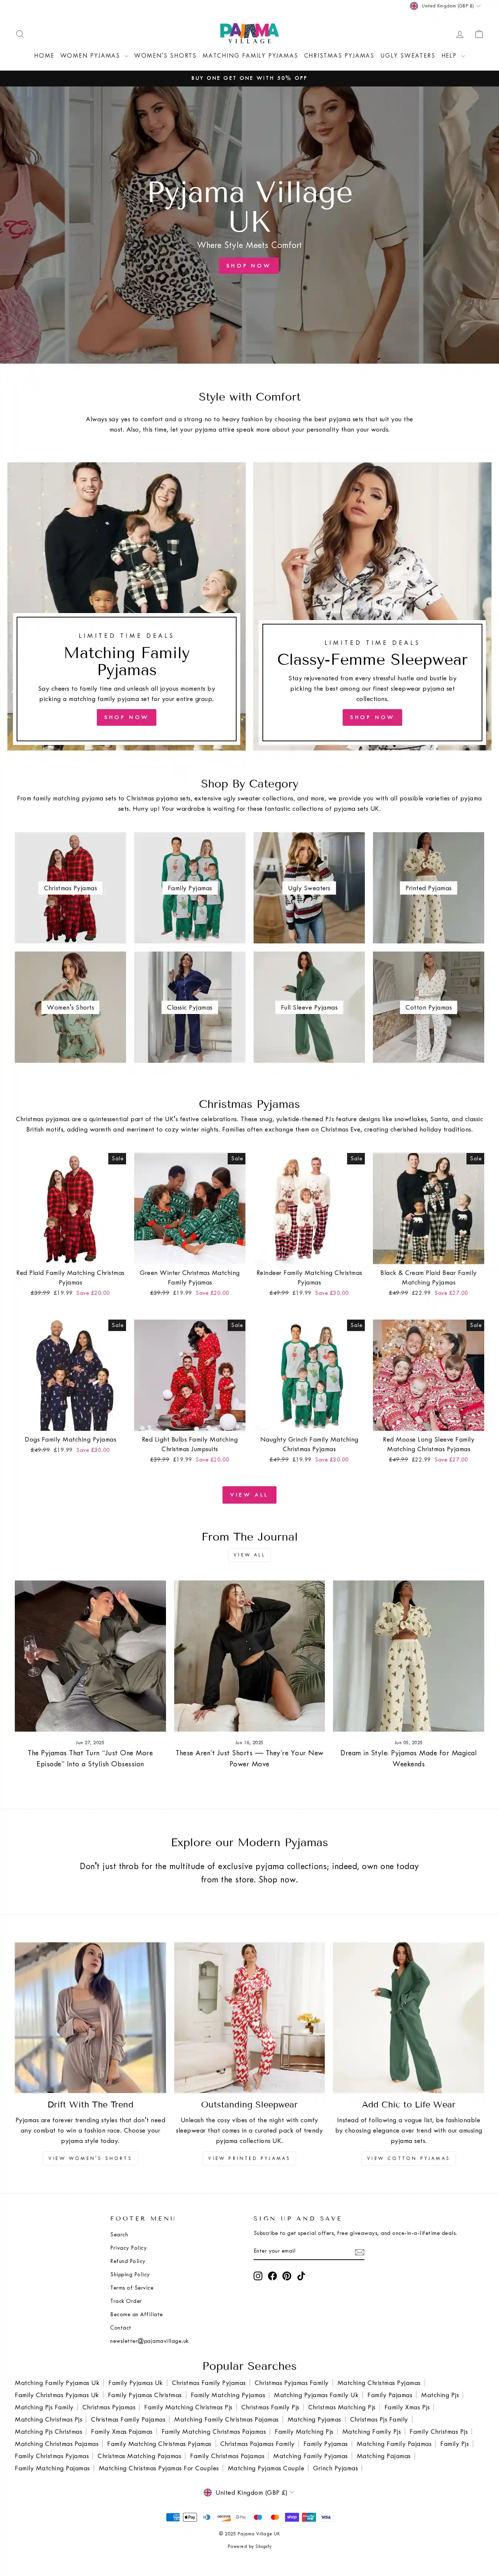Select the Printed Pyjamas category thumbnail

(428, 888)
